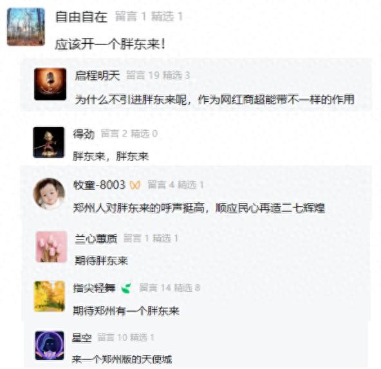381x369 pixels.
Task: Open 自由自在's forest avatar
Action: [x=26, y=27]
